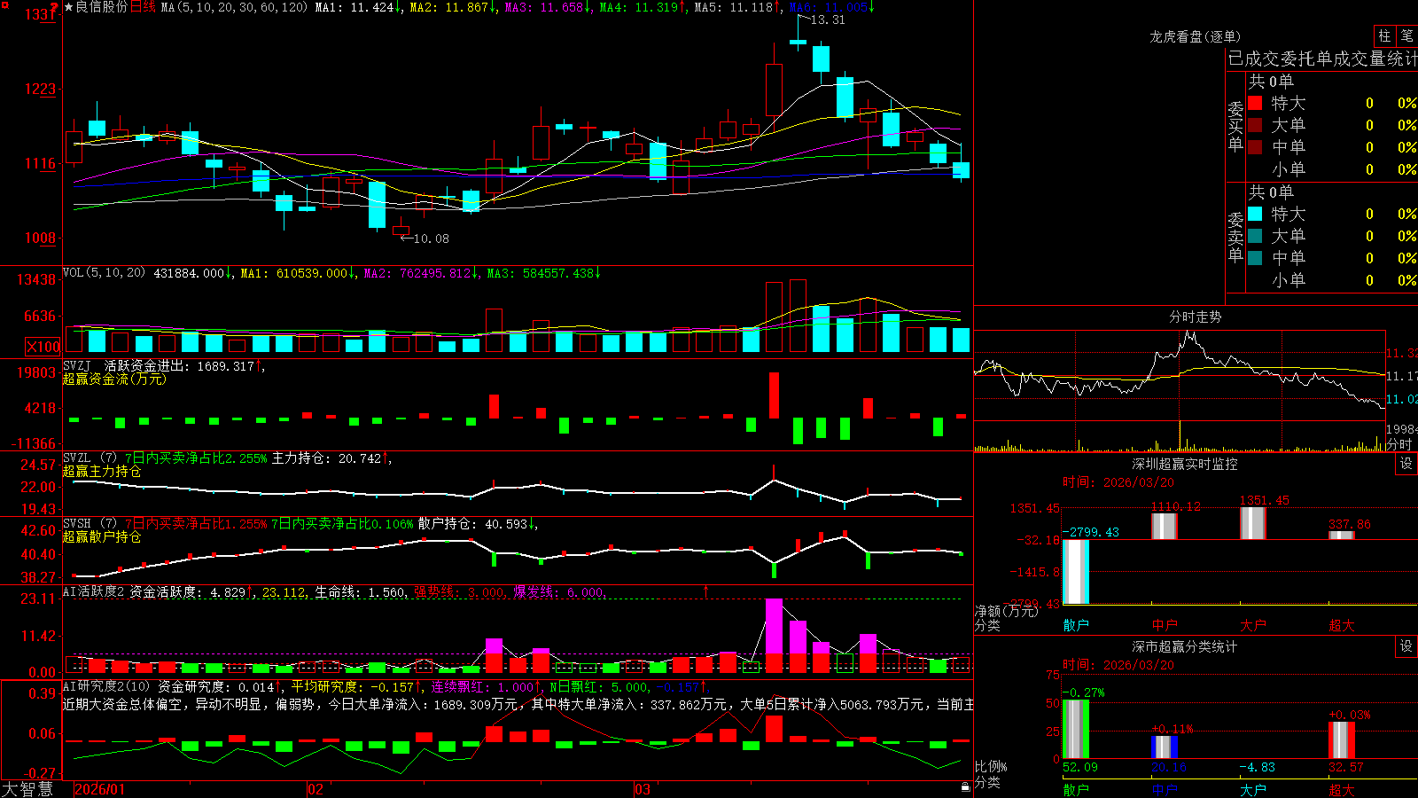
Task: Click the 龙虎看盘(逐单) panel title
Action: click(x=1195, y=36)
